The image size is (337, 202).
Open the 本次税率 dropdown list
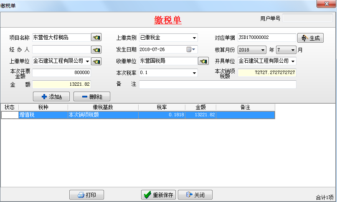tap(194, 73)
